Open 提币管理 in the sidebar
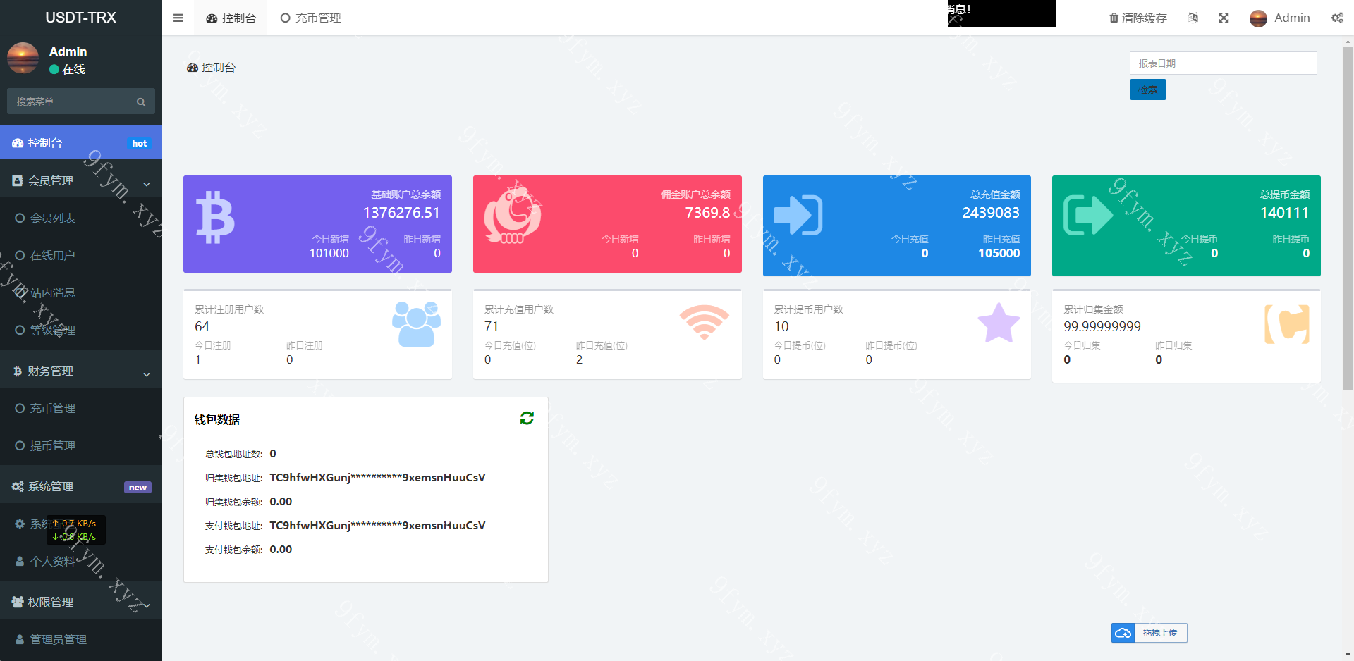 81,446
